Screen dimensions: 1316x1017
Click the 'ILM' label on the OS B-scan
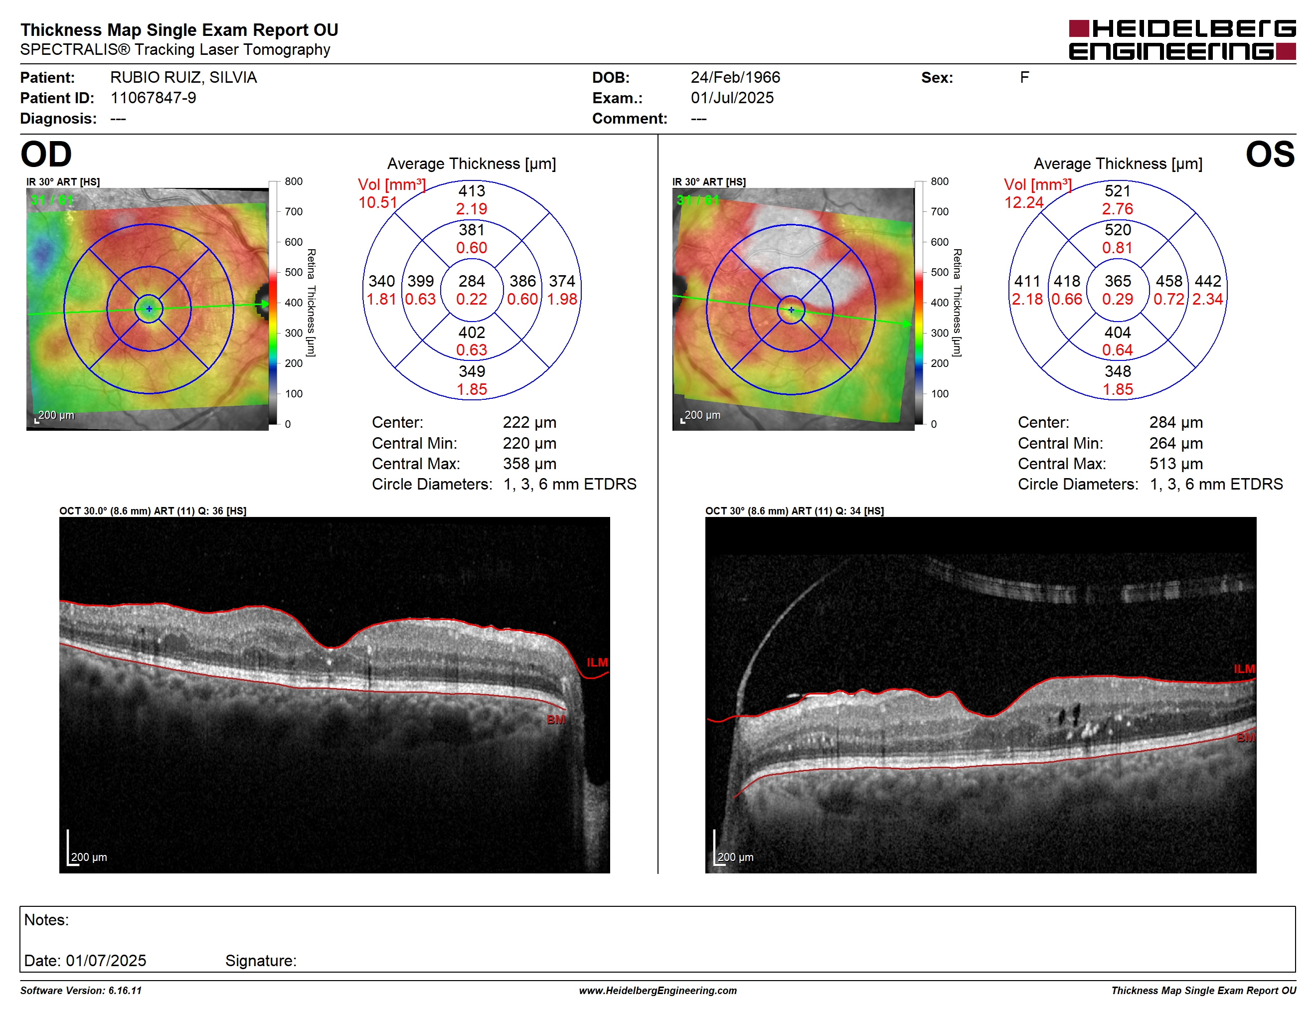coord(1244,669)
